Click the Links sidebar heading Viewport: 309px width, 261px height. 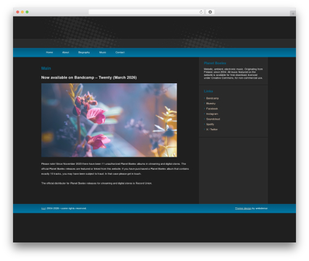tap(208, 91)
